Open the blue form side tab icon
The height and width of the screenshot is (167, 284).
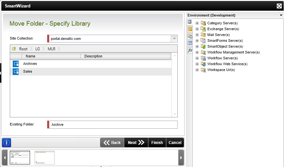point(190,43)
